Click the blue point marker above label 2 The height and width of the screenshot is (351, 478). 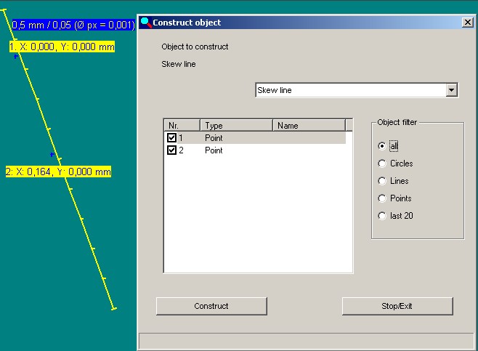52,155
